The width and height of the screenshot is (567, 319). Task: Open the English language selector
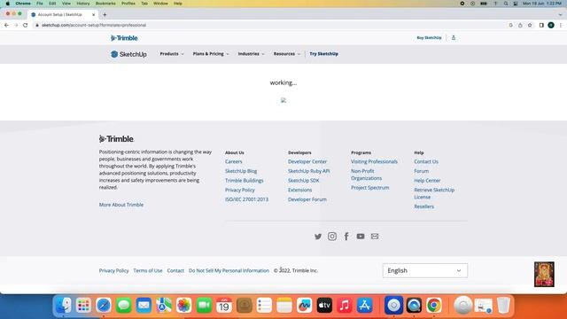click(425, 270)
